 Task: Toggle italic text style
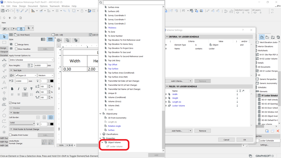19,89
